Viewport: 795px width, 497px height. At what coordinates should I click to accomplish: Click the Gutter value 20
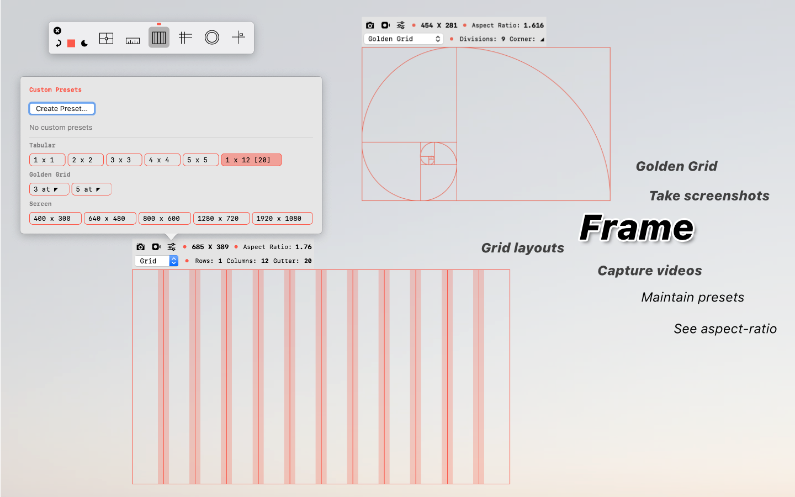tap(308, 261)
